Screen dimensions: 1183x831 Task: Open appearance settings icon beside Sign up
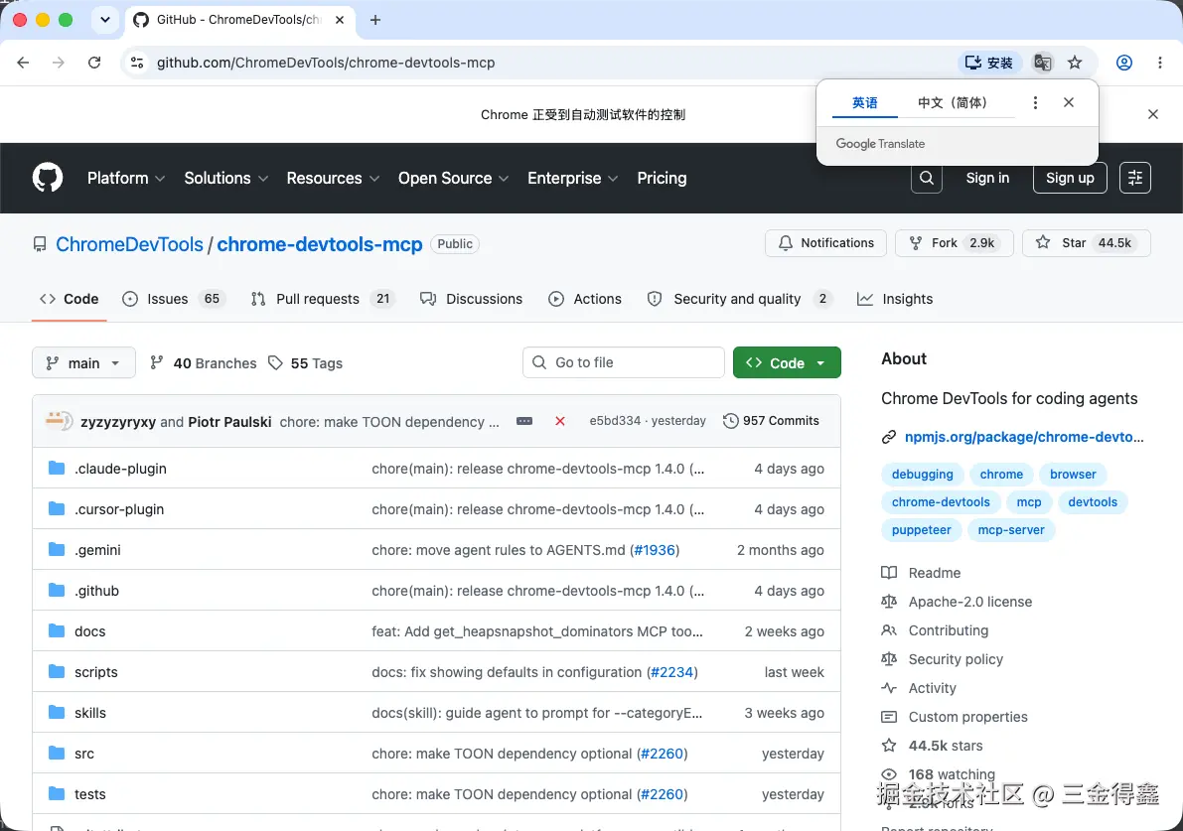pyautogui.click(x=1134, y=178)
